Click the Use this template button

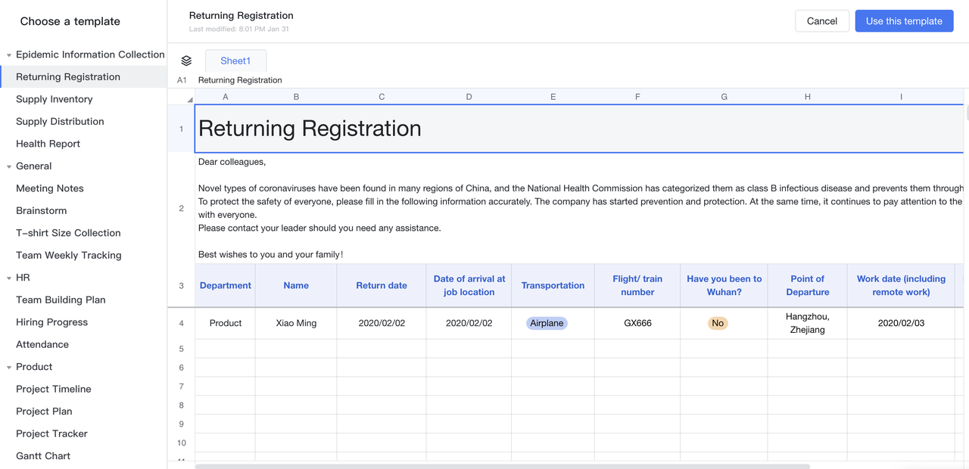pos(904,21)
